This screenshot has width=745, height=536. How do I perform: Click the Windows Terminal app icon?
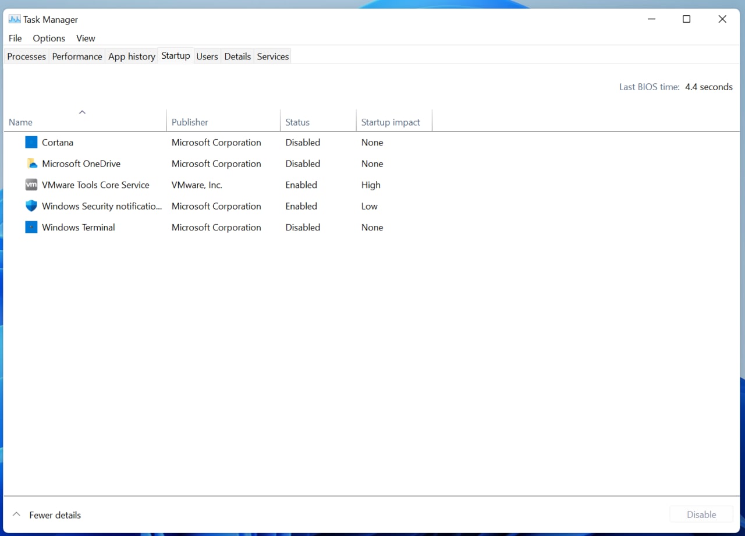[x=31, y=228]
